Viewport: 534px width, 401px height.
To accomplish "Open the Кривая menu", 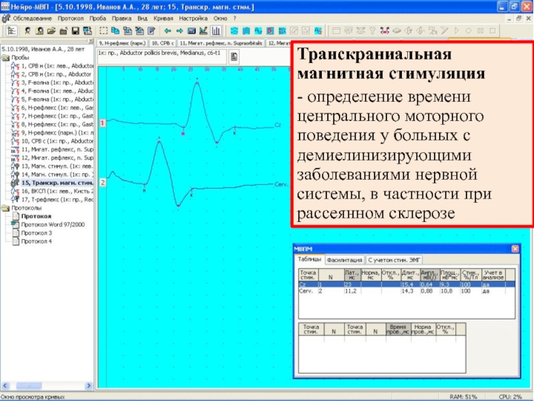I will tap(164, 18).
